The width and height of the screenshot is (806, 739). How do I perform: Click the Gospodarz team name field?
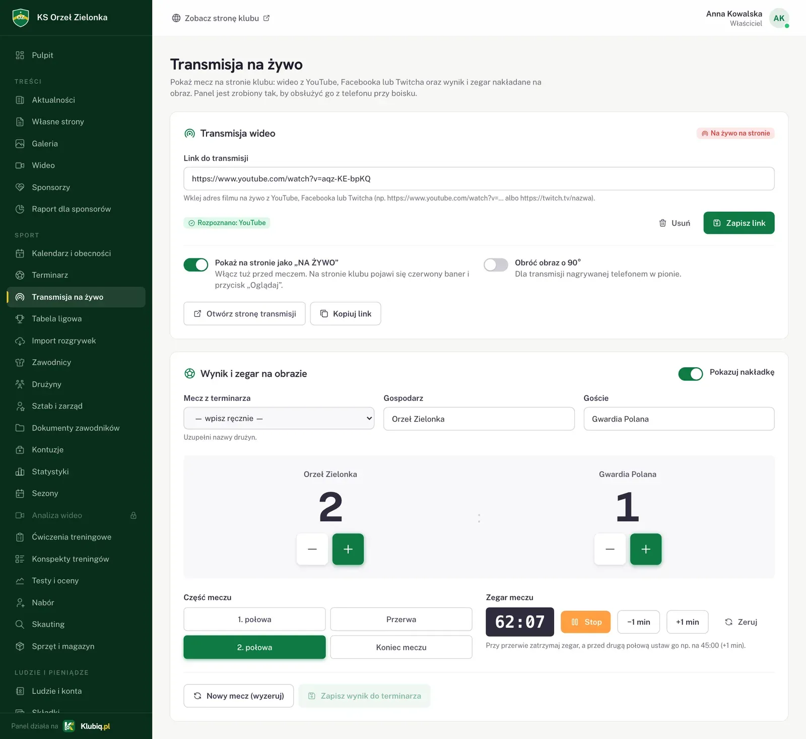[479, 419]
